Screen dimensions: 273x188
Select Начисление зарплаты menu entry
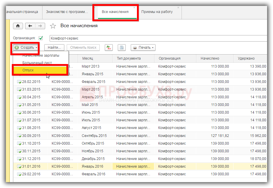click(41, 55)
